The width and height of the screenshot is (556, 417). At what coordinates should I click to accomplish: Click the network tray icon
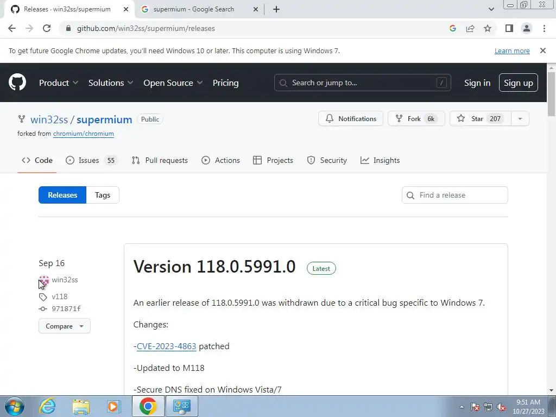click(488, 407)
